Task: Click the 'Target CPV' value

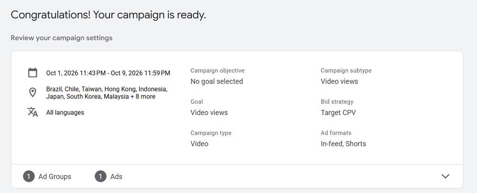Action: coord(338,112)
